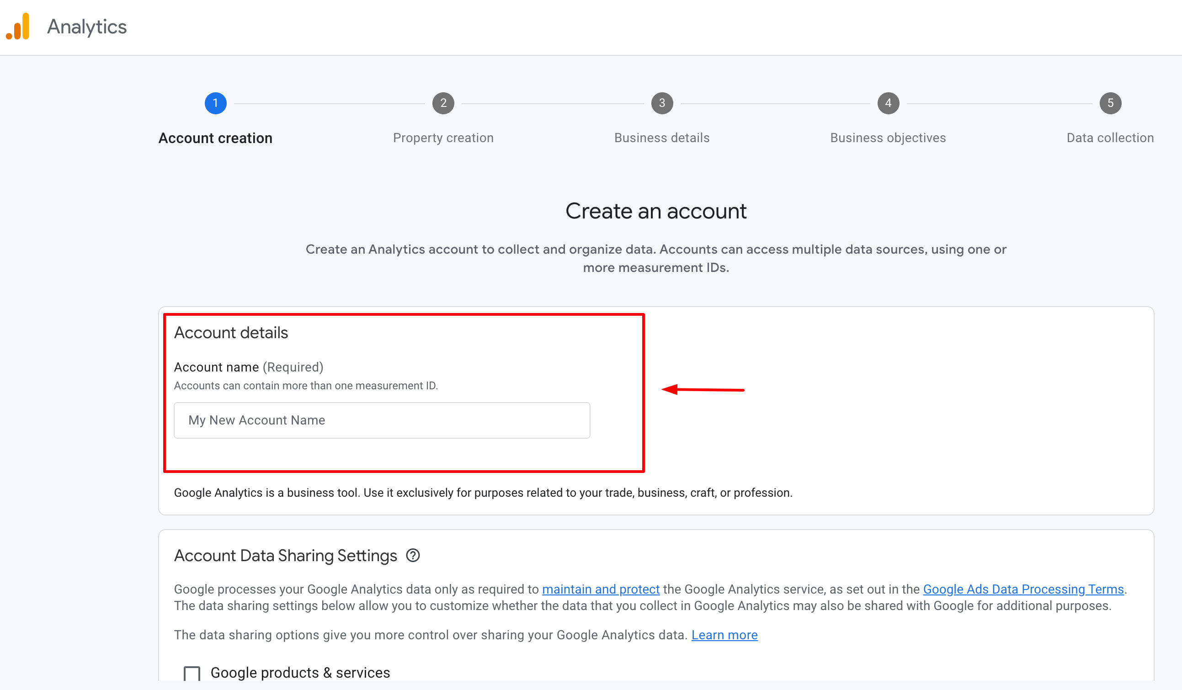Click step 4 circle in the stepper
The image size is (1182, 690).
click(x=888, y=103)
